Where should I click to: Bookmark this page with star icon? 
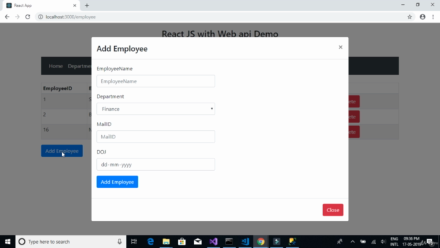coord(410,17)
